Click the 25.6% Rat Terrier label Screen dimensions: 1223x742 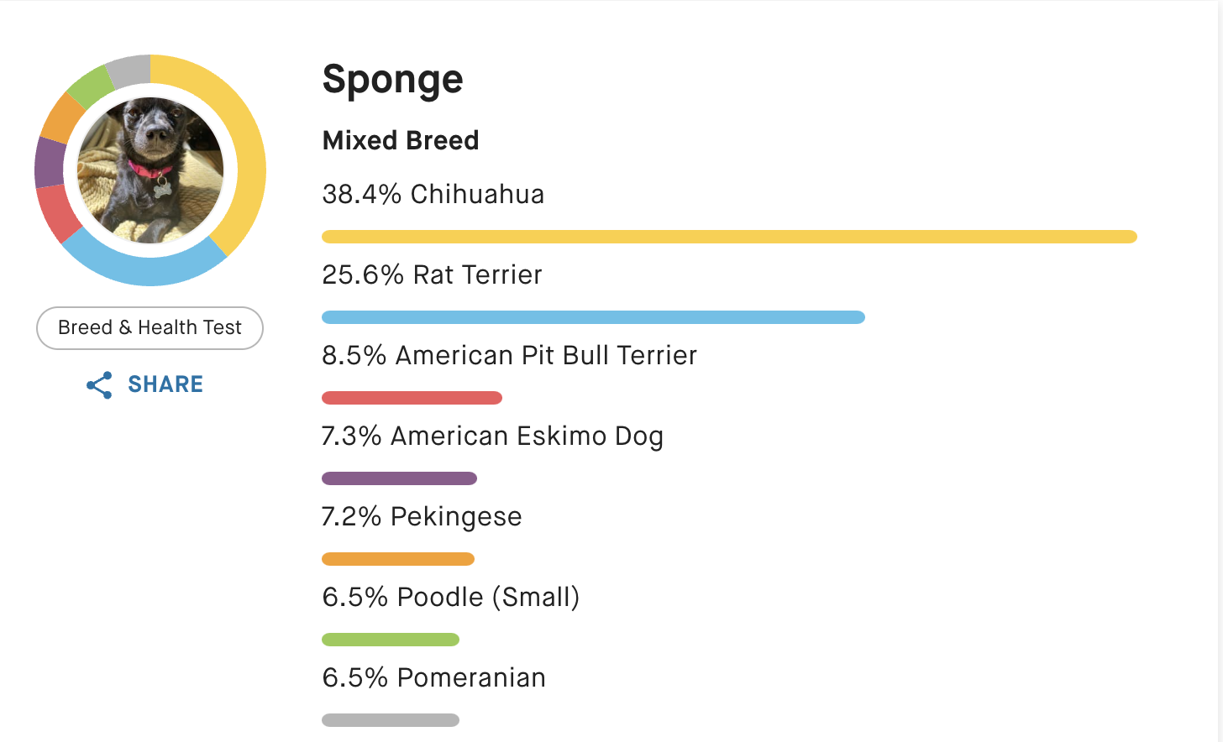(x=431, y=274)
